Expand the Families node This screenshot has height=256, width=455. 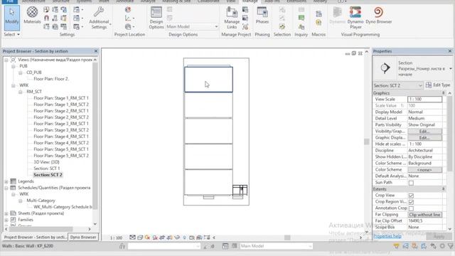(x=6, y=220)
